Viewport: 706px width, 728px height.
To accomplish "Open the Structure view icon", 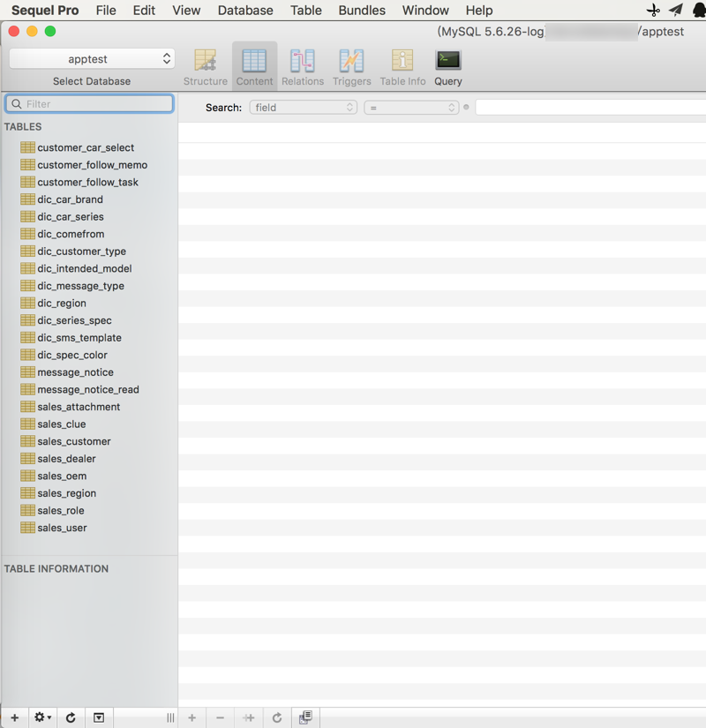I will click(x=206, y=60).
